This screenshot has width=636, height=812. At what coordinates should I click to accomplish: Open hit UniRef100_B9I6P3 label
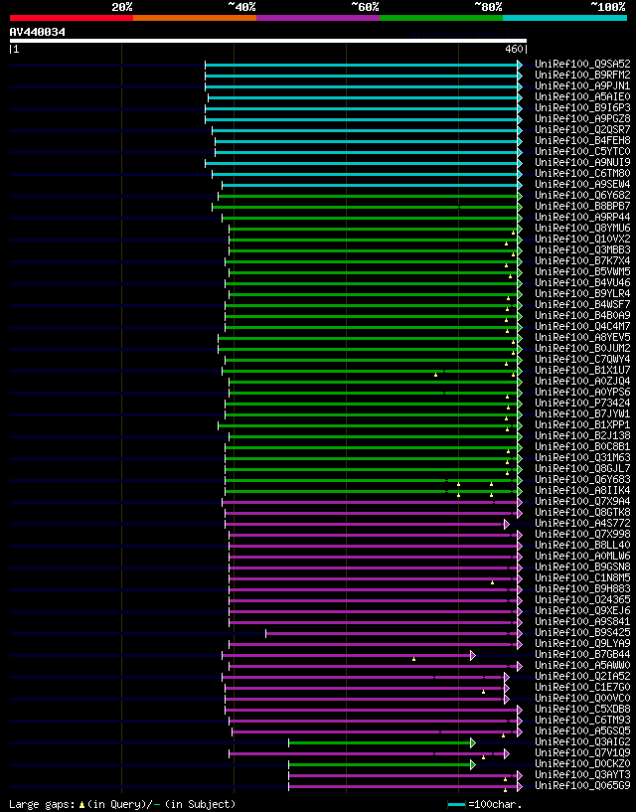click(582, 107)
